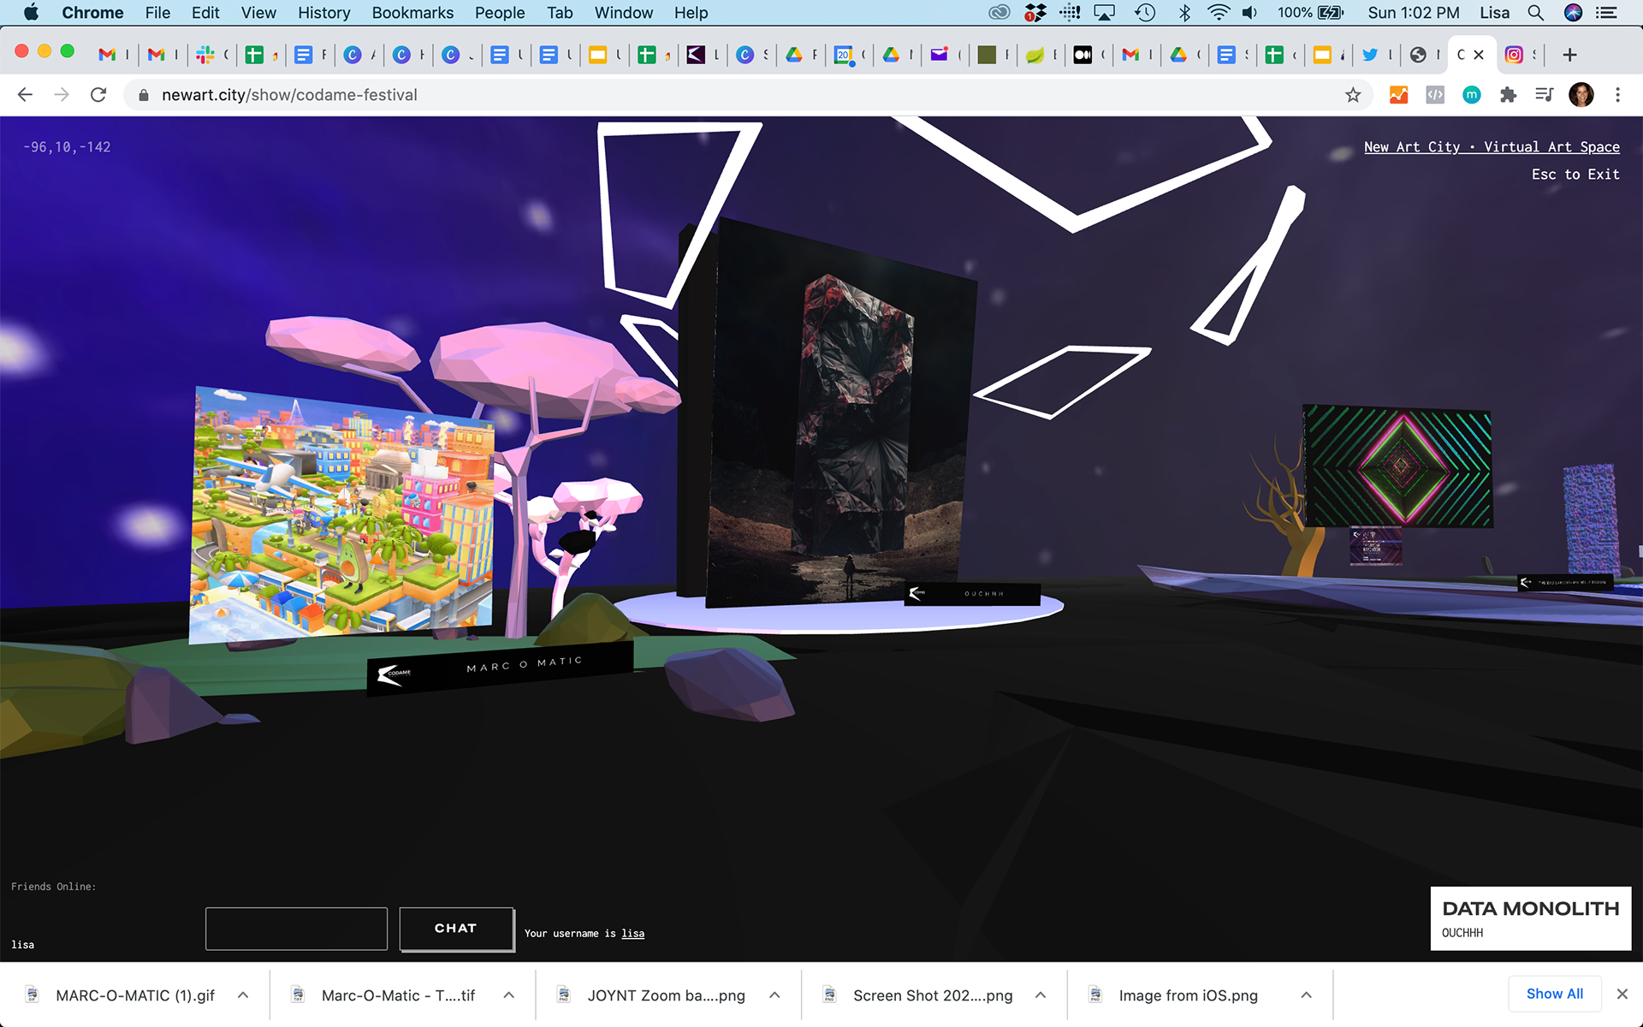The height and width of the screenshot is (1027, 1643).
Task: Expand options for Screen Shot 202....png download
Action: coord(1041,994)
